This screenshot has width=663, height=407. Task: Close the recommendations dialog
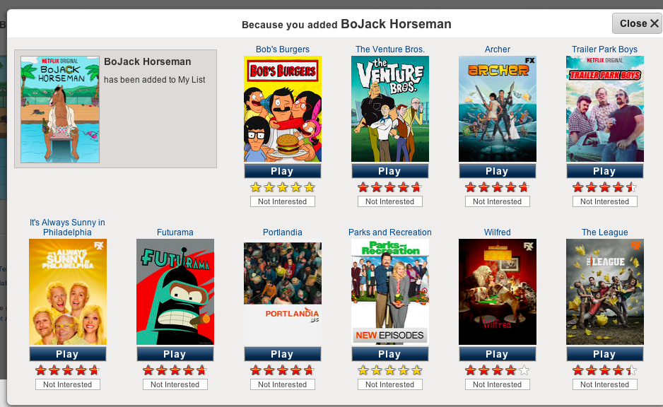click(x=638, y=23)
